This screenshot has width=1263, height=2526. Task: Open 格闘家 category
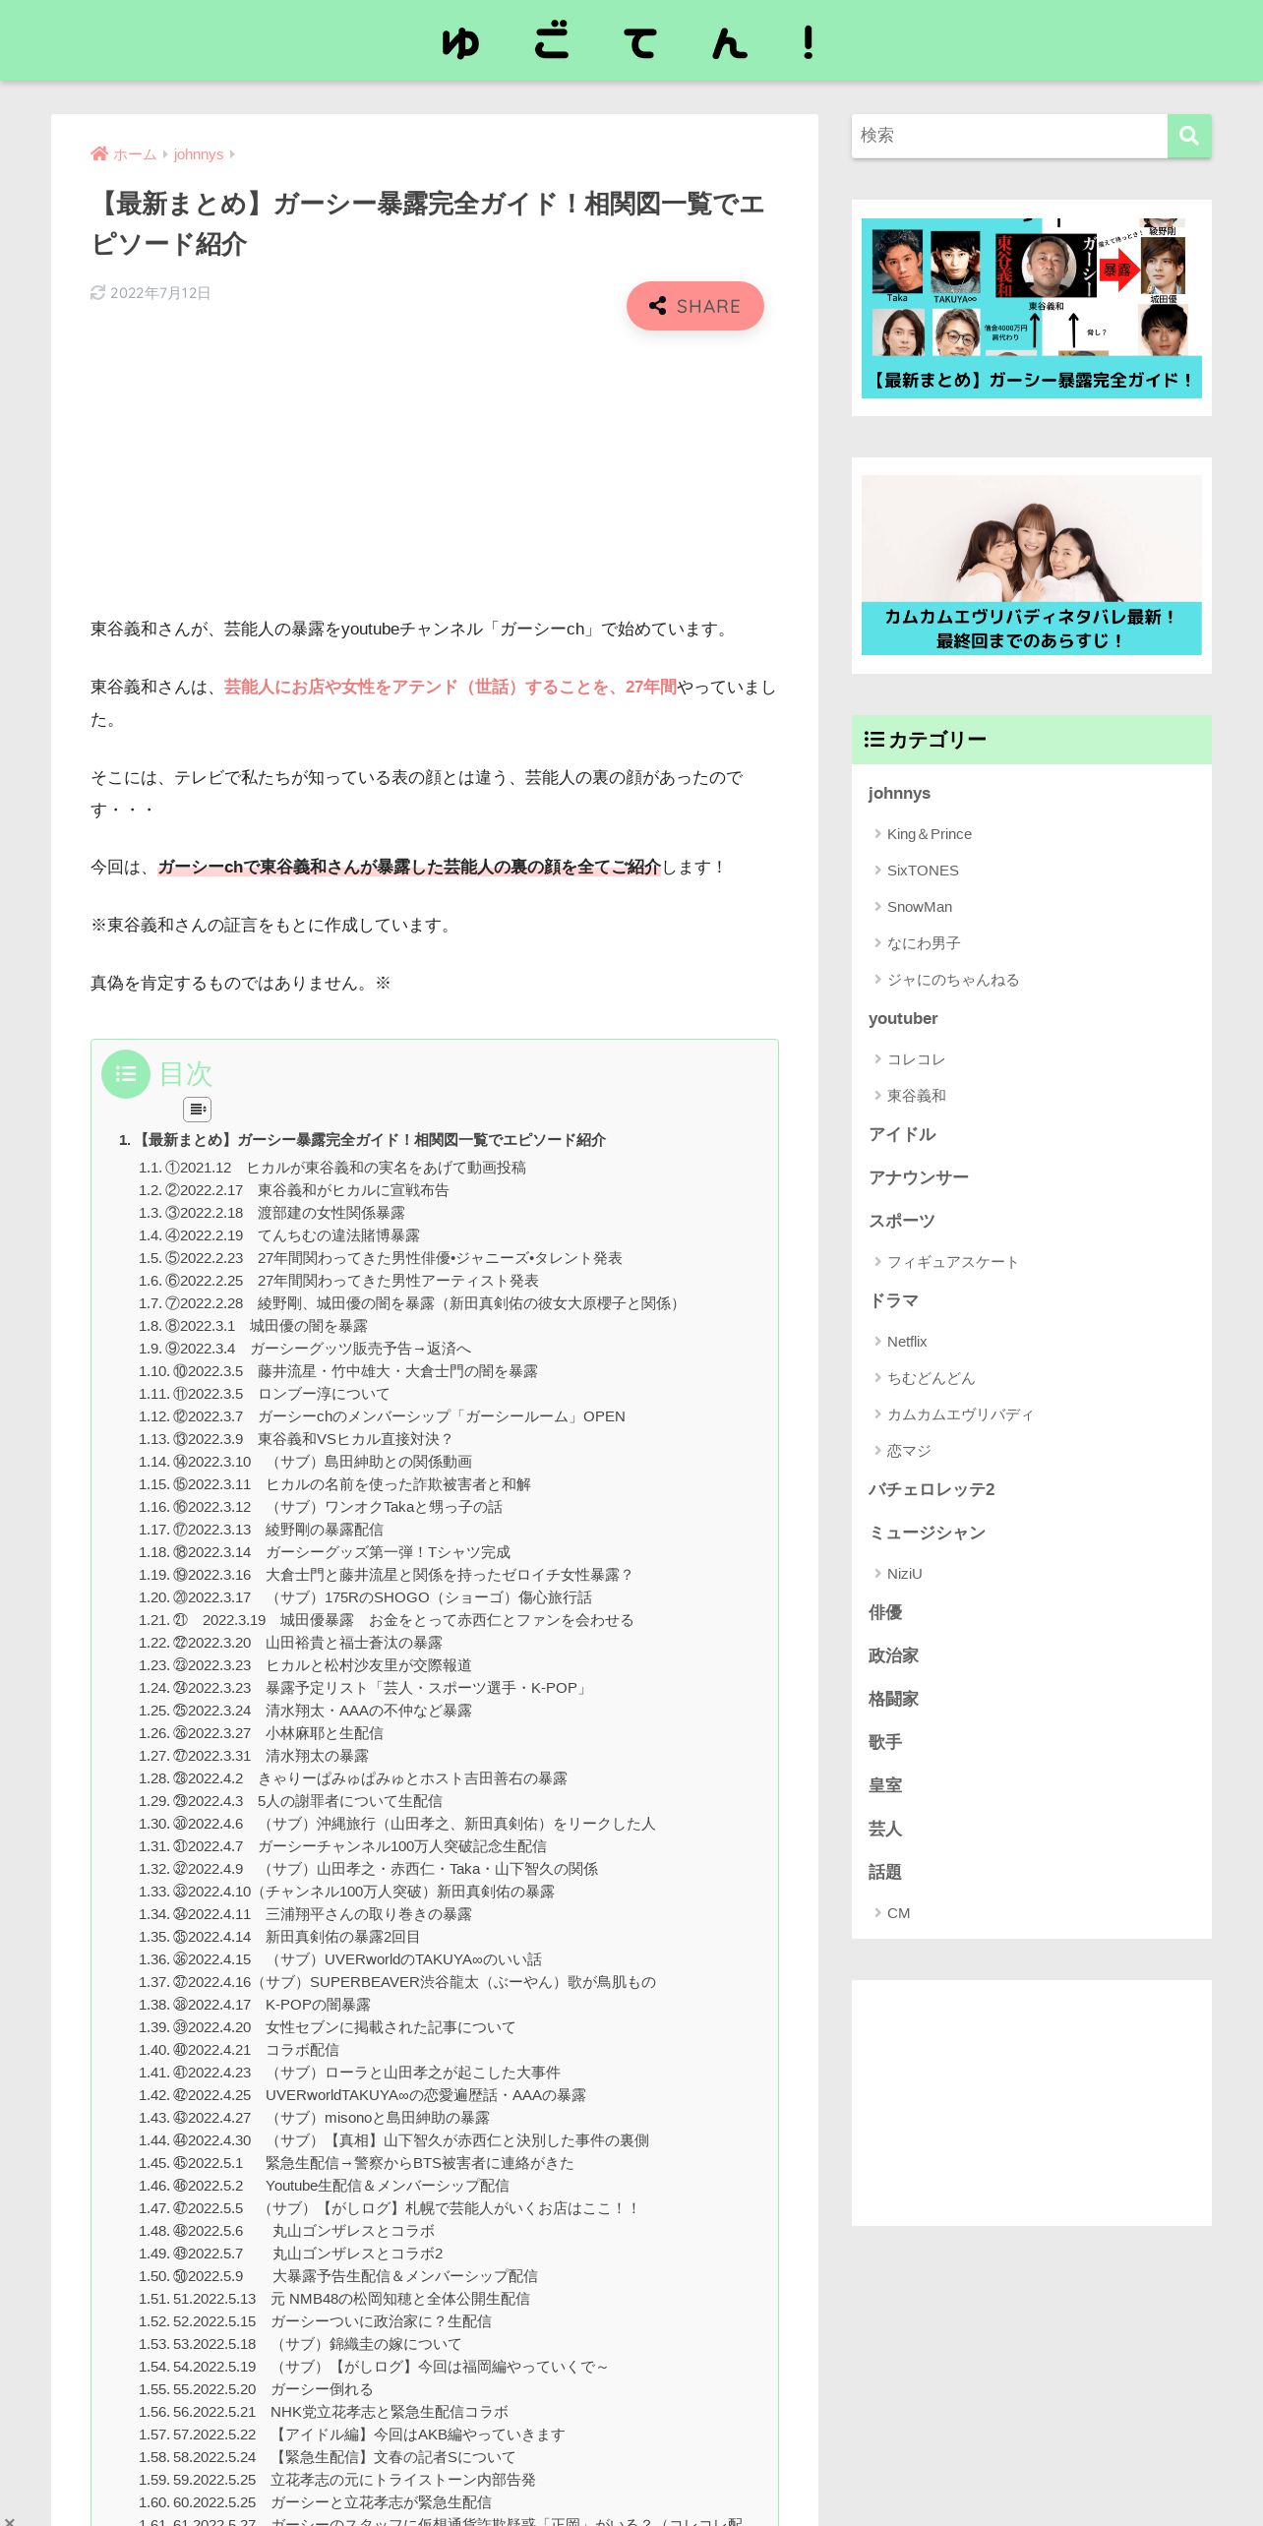point(893,1699)
